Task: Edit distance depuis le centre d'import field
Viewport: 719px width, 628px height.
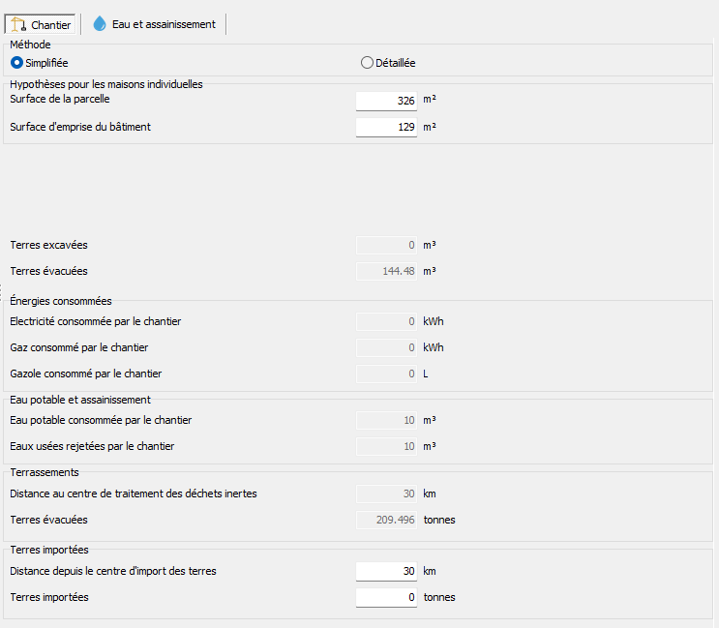Action: click(386, 572)
